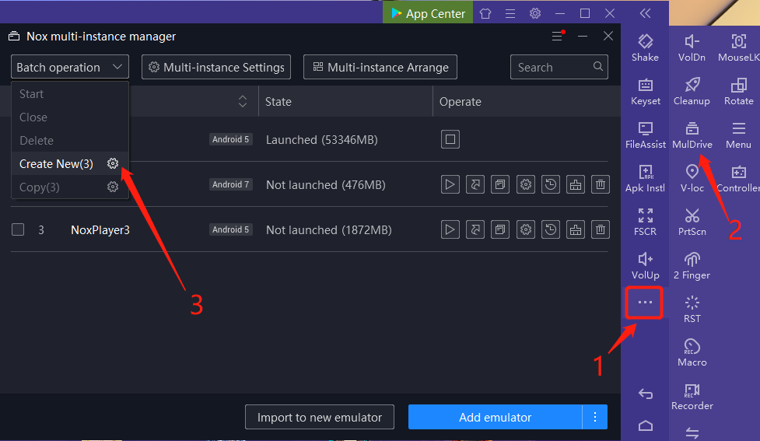Image resolution: width=760 pixels, height=441 pixels.
Task: Start the Not launched (476MB) Android 7 emulator
Action: [450, 184]
